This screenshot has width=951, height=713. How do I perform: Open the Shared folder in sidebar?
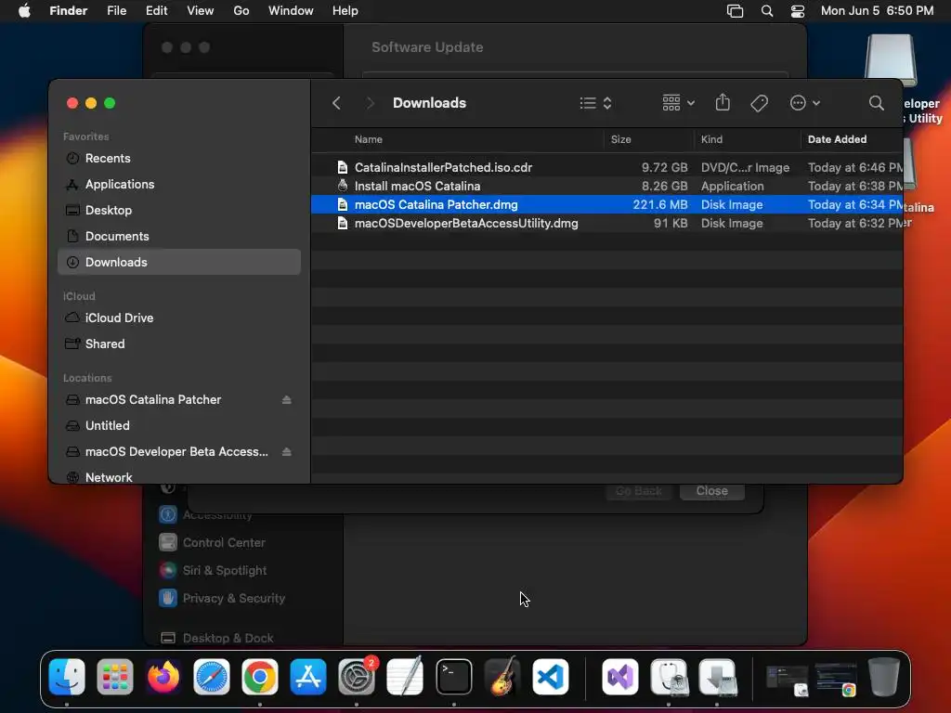(x=179, y=344)
